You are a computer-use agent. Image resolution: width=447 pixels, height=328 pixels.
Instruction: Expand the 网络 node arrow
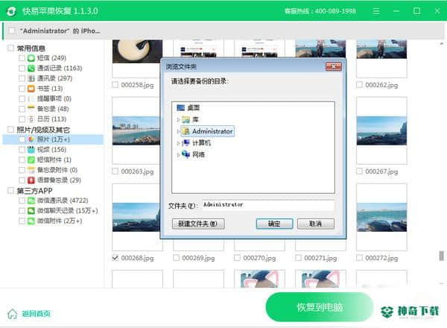(178, 155)
